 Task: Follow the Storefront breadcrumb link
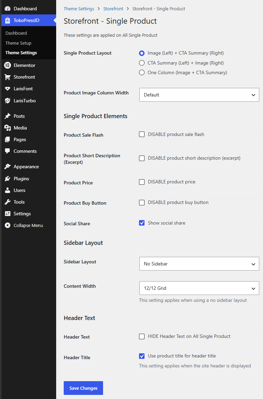[x=113, y=9]
